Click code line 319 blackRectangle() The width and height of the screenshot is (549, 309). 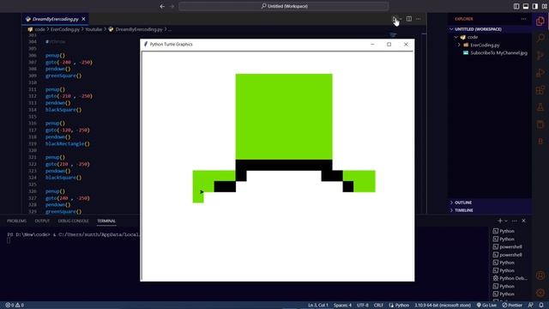[x=67, y=143]
